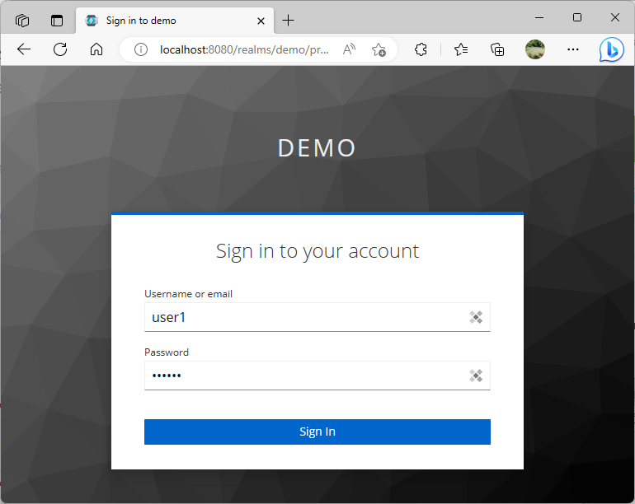Select the Sign in to demo tab
Image resolution: width=635 pixels, height=504 pixels.
[x=175, y=21]
